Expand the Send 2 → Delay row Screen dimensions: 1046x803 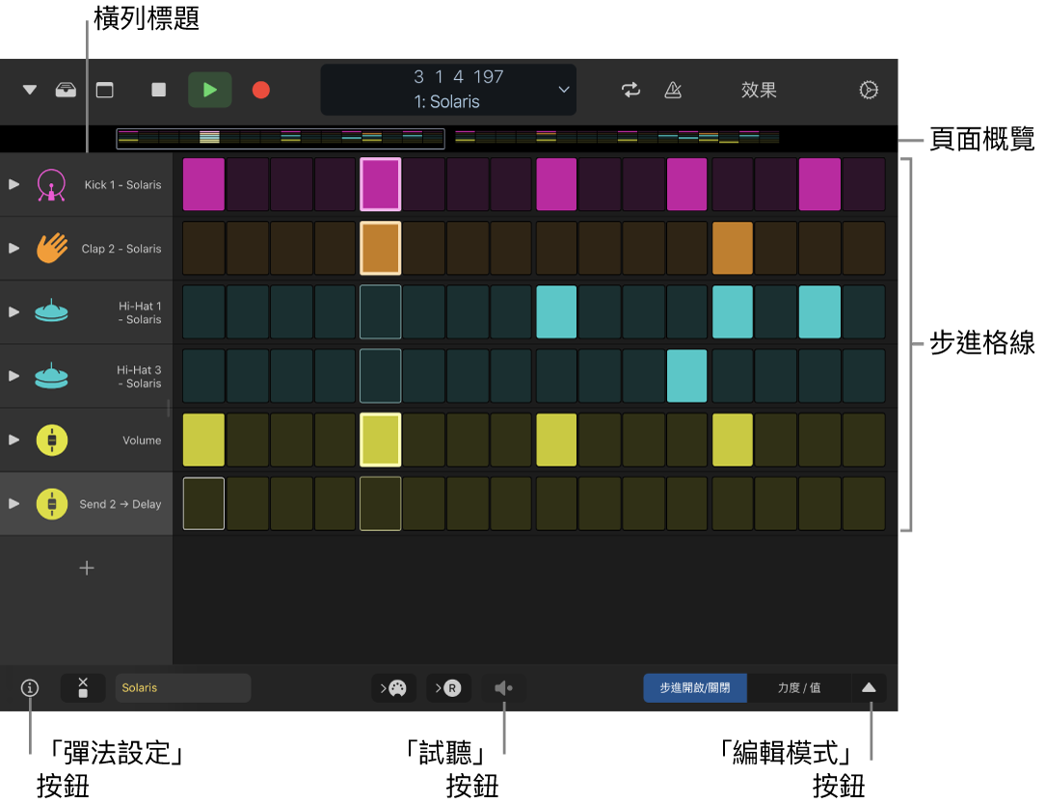point(14,504)
